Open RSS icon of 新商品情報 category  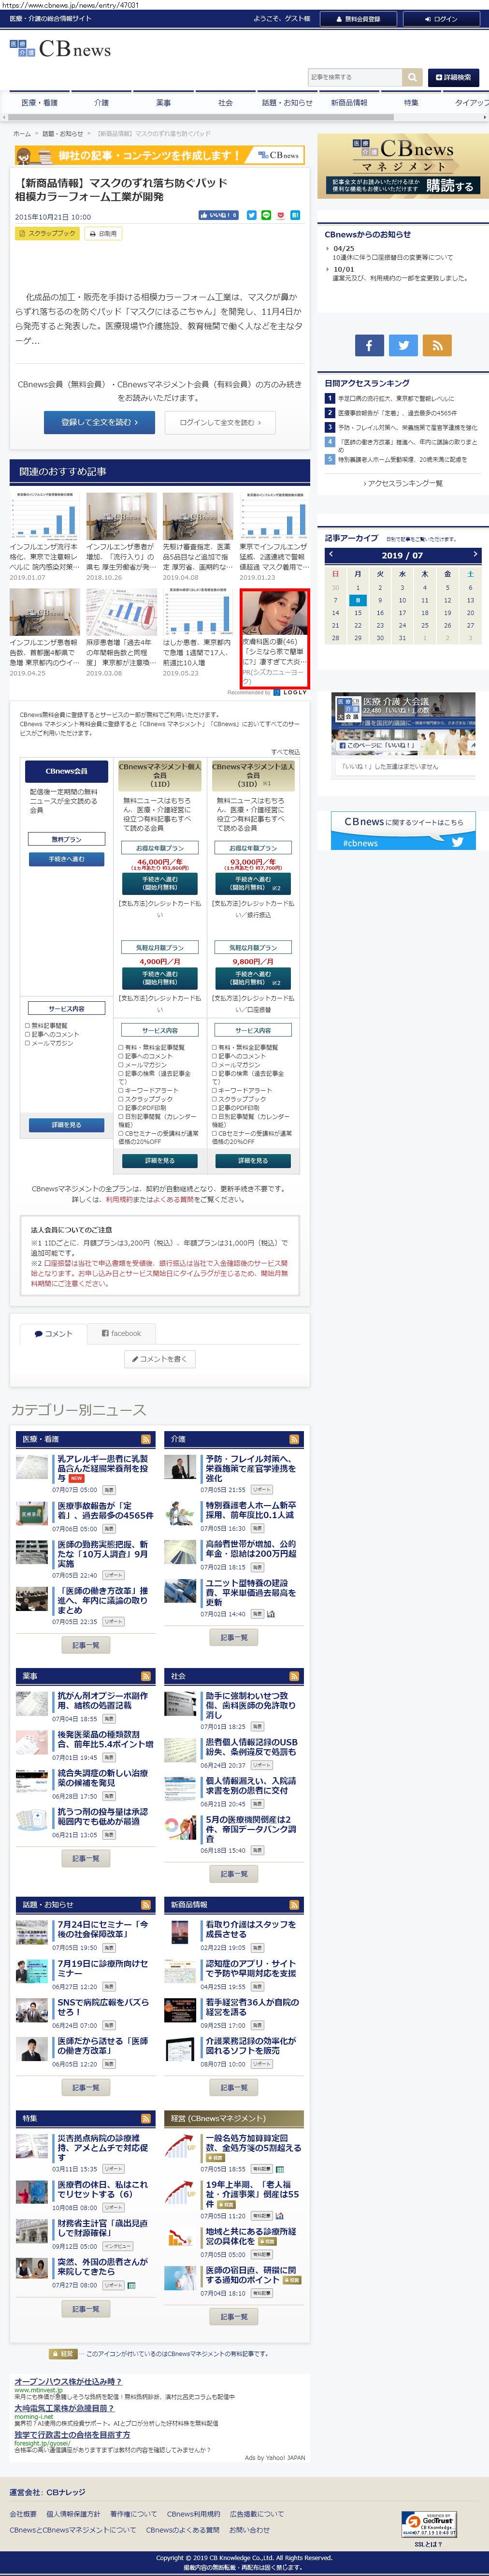[x=294, y=1905]
